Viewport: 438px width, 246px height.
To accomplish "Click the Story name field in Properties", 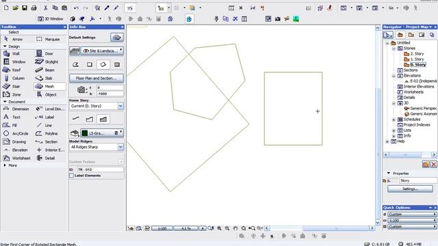I will [x=418, y=180].
